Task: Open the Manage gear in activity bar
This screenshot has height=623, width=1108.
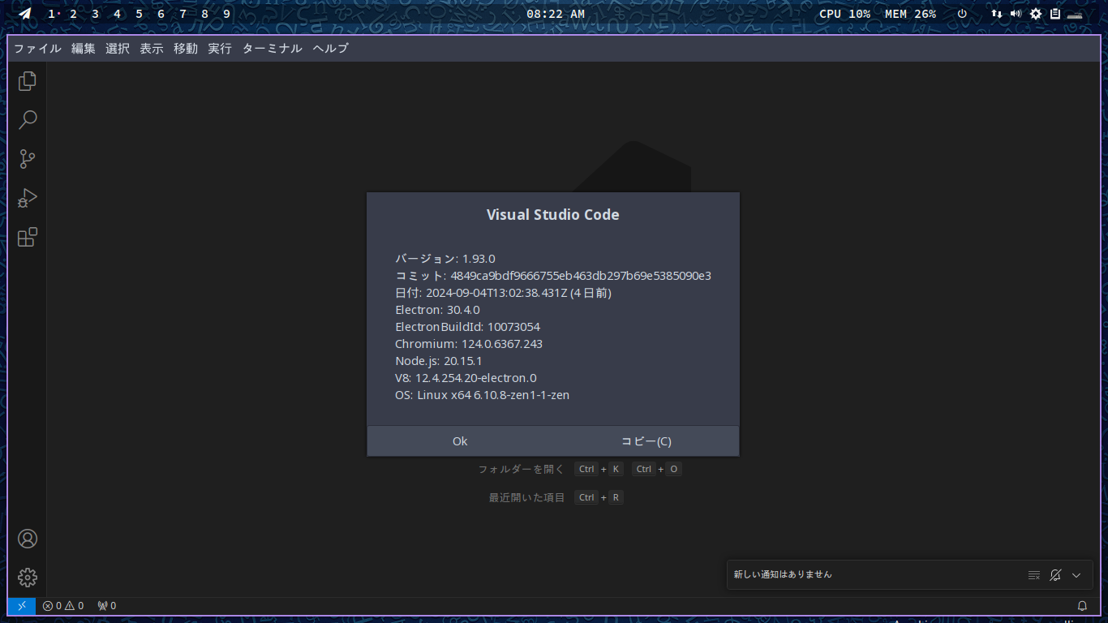Action: tap(28, 578)
